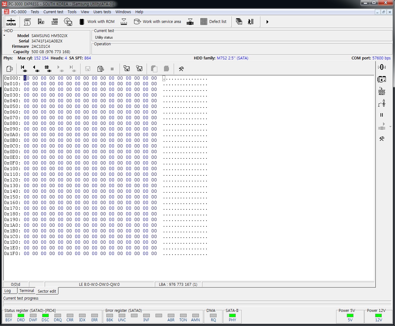Select first hex byte at offset 0x000

[26, 78]
